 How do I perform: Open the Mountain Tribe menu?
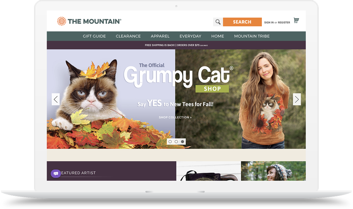click(x=252, y=36)
